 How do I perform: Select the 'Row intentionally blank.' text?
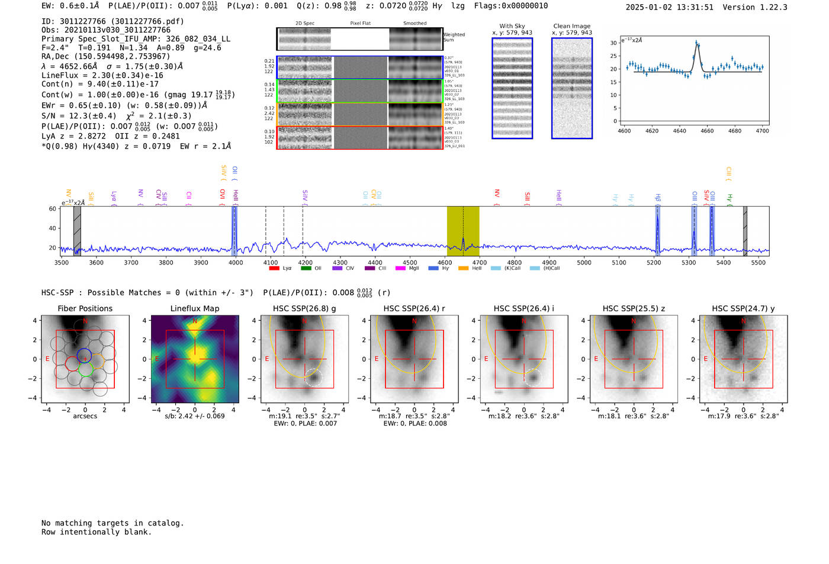(97, 532)
